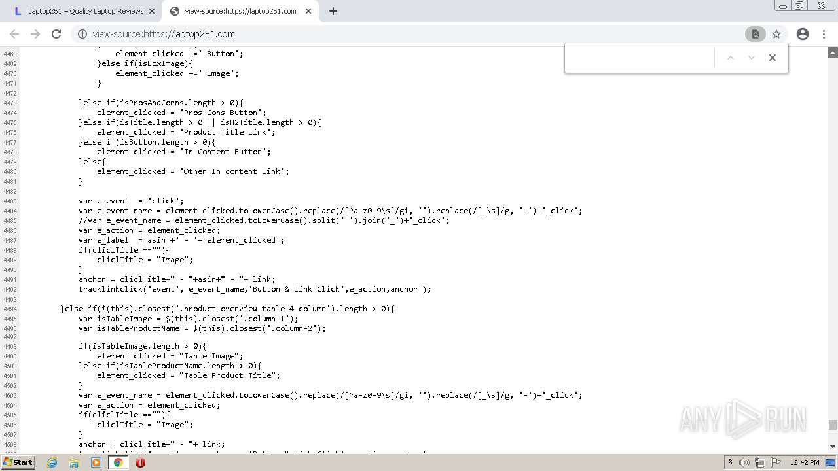Click the line var isTableProductName
This screenshot has width=838, height=471.
tap(202, 328)
